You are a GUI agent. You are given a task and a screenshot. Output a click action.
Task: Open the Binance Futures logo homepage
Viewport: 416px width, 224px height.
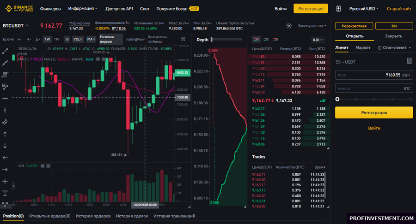(x=19, y=8)
